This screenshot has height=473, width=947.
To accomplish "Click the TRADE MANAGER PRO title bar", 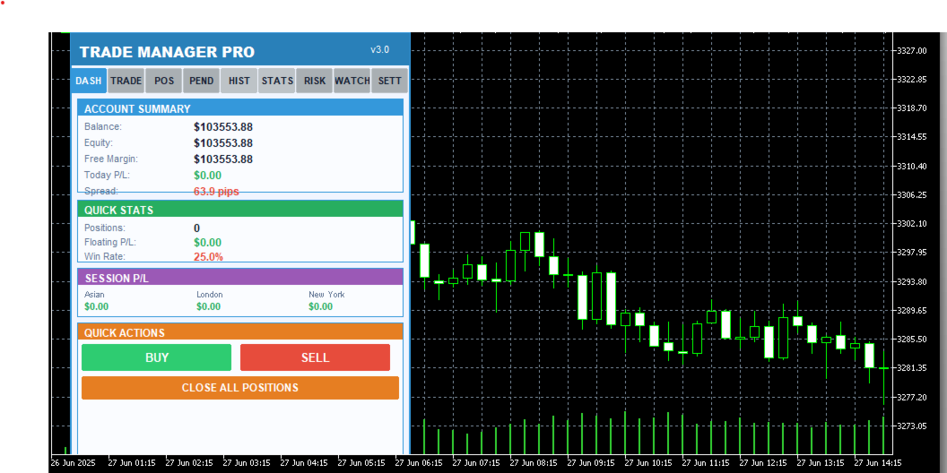I will pyautogui.click(x=240, y=51).
